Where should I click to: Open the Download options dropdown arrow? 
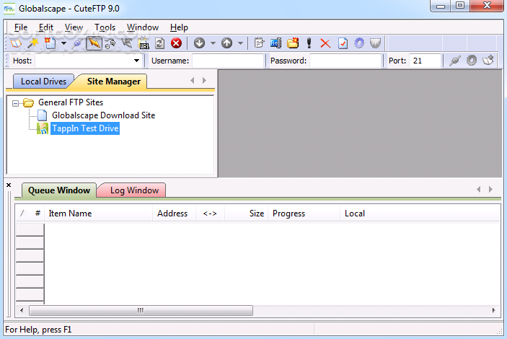click(x=213, y=43)
